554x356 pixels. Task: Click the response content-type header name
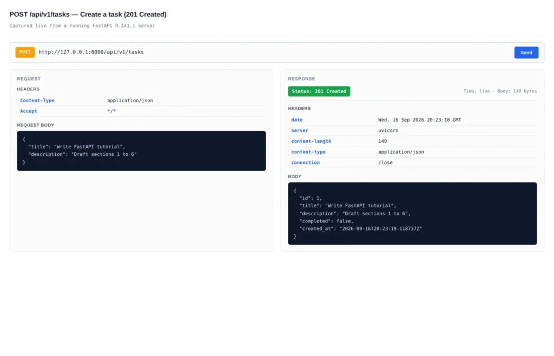[308, 152]
